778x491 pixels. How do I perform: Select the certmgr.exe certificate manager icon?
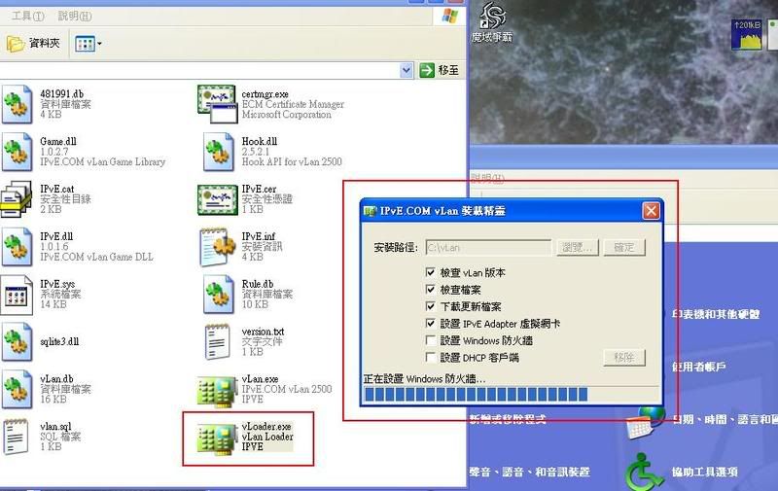click(x=217, y=104)
